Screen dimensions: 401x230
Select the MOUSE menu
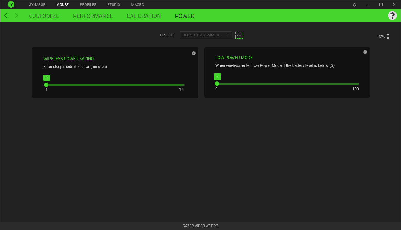(x=62, y=5)
